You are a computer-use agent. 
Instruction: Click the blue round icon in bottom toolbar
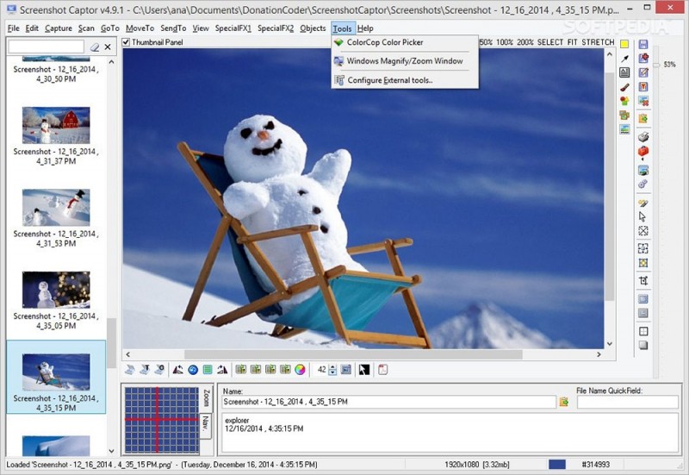pyautogui.click(x=193, y=370)
